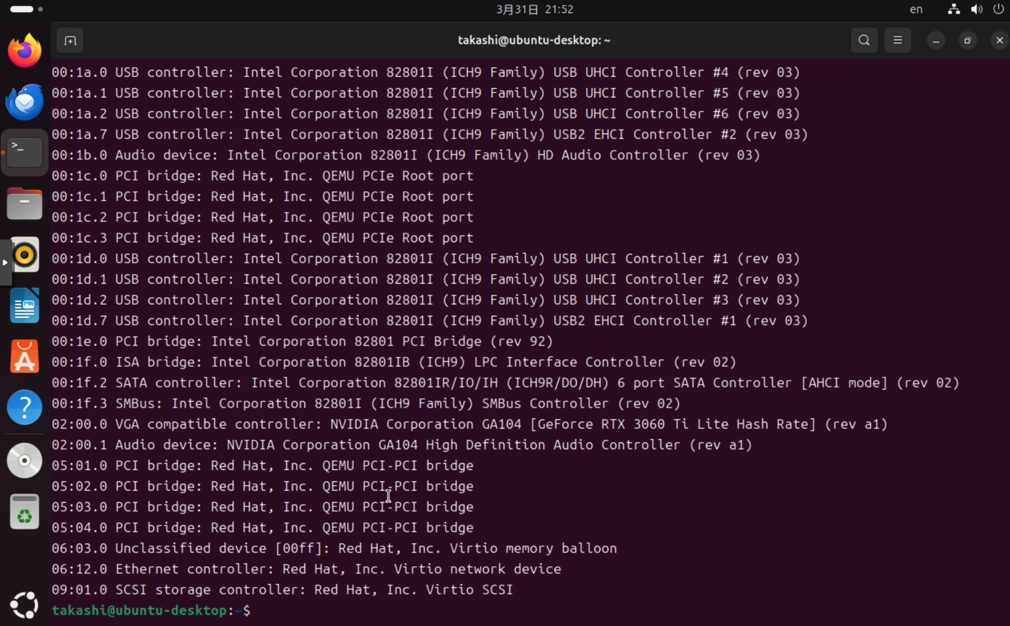Open Firefox from the dock

(x=24, y=51)
